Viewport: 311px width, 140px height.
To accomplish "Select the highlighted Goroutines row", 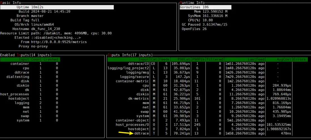I will (205, 7).
